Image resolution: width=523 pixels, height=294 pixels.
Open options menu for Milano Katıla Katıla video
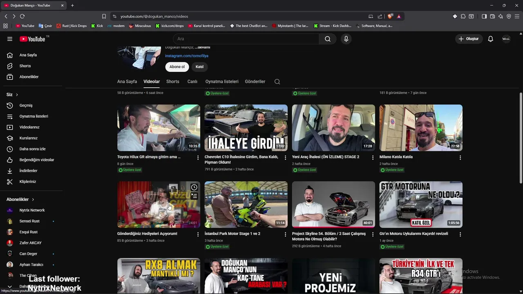point(460,158)
